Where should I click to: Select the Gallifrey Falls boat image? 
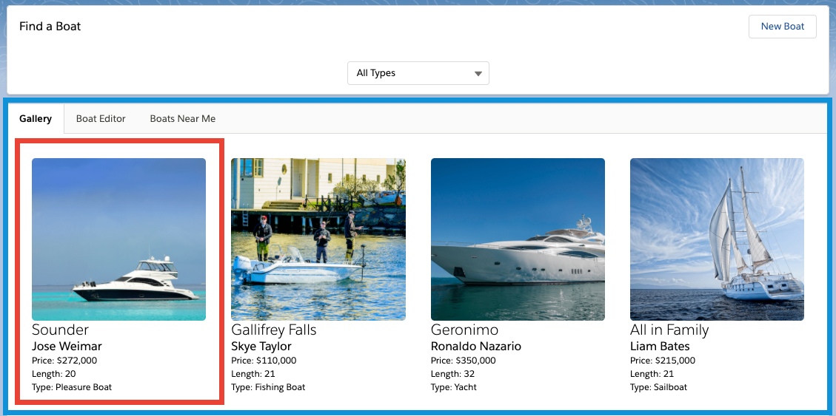pyautogui.click(x=318, y=239)
